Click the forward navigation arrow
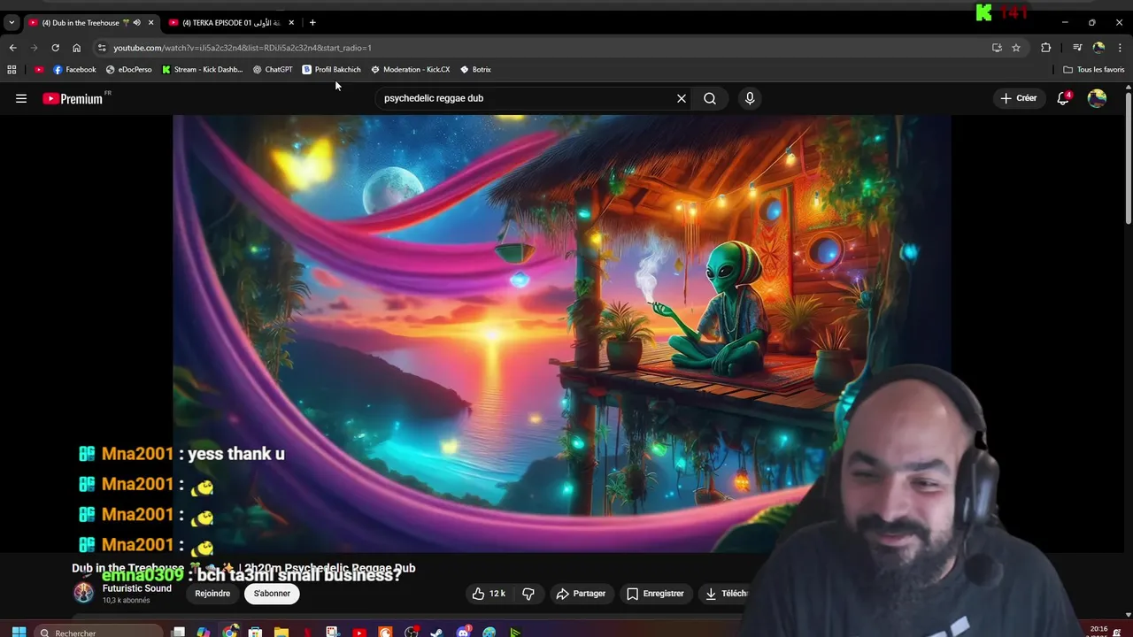 pos(34,48)
